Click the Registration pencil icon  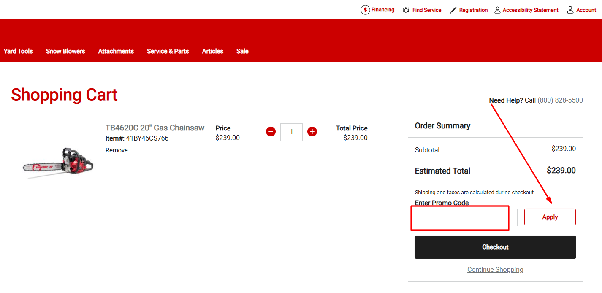[x=453, y=9]
